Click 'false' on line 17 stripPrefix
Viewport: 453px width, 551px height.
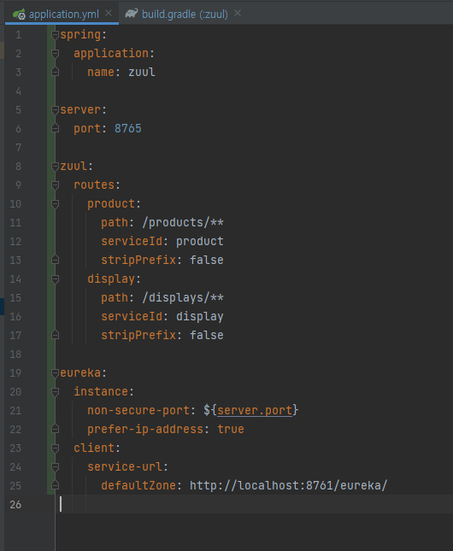click(207, 335)
